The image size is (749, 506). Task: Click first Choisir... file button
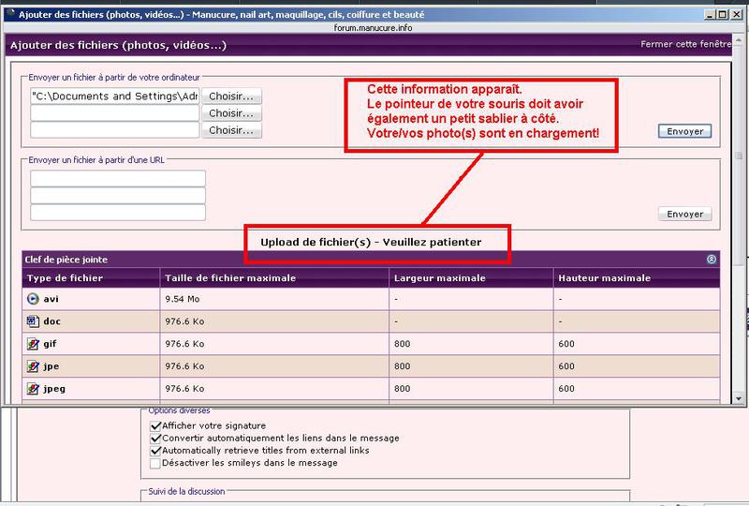231,97
